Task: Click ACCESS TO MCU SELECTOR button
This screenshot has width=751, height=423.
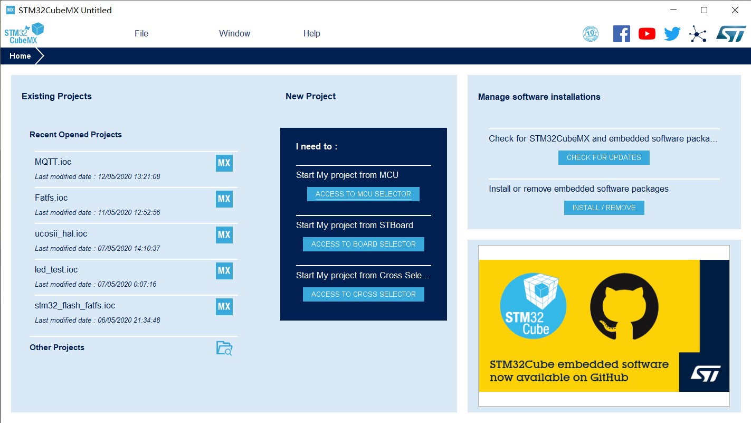Action: tap(363, 194)
